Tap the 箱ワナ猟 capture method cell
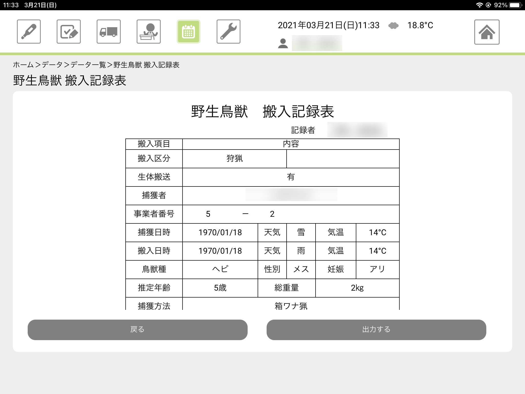 coord(291,305)
